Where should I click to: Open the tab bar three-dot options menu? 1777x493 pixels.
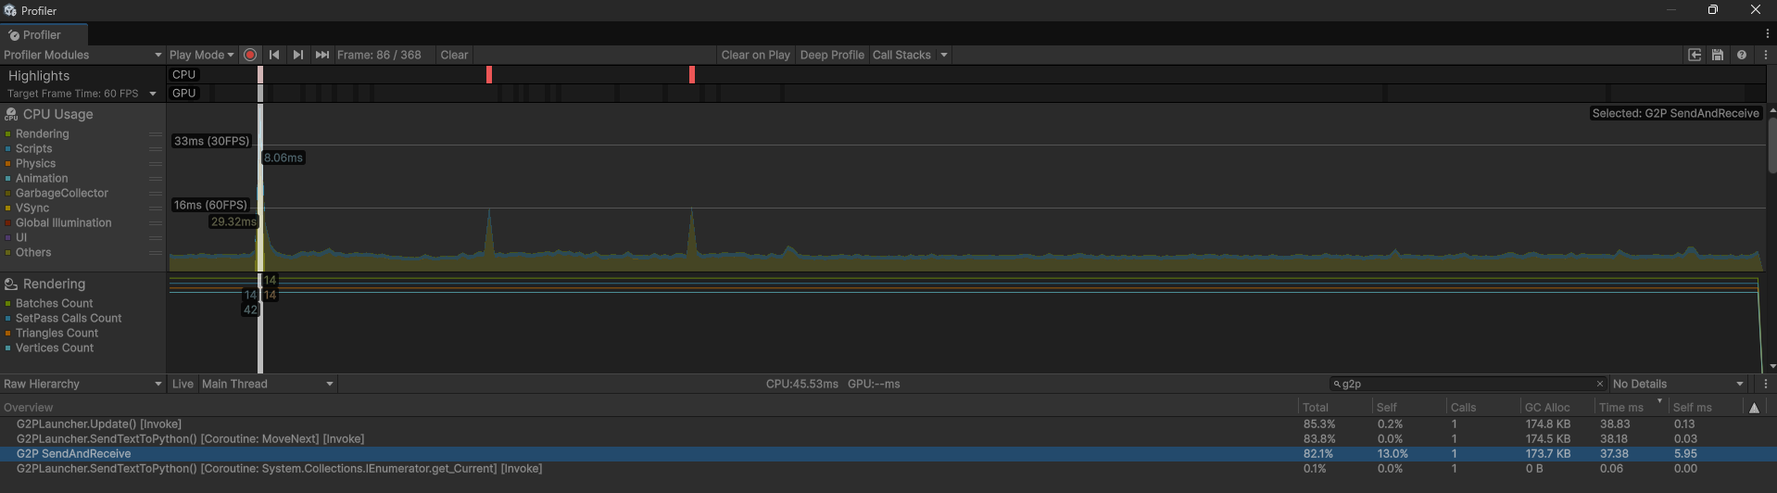pos(1768,33)
